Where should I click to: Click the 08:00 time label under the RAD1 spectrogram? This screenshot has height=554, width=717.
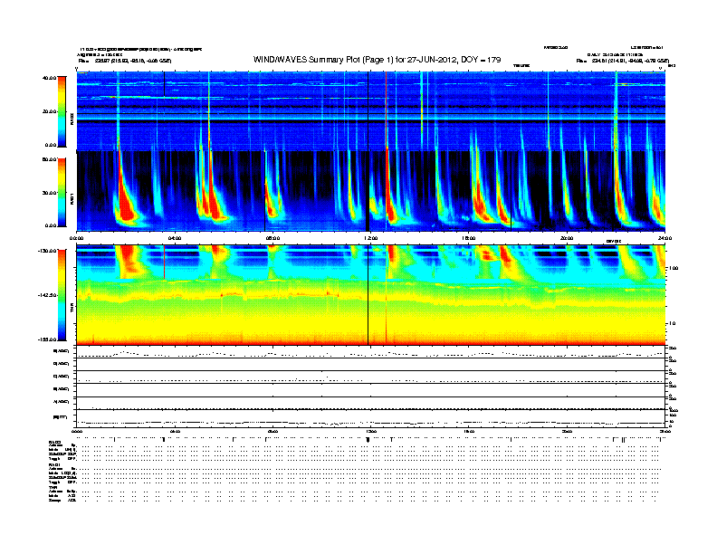(x=272, y=238)
